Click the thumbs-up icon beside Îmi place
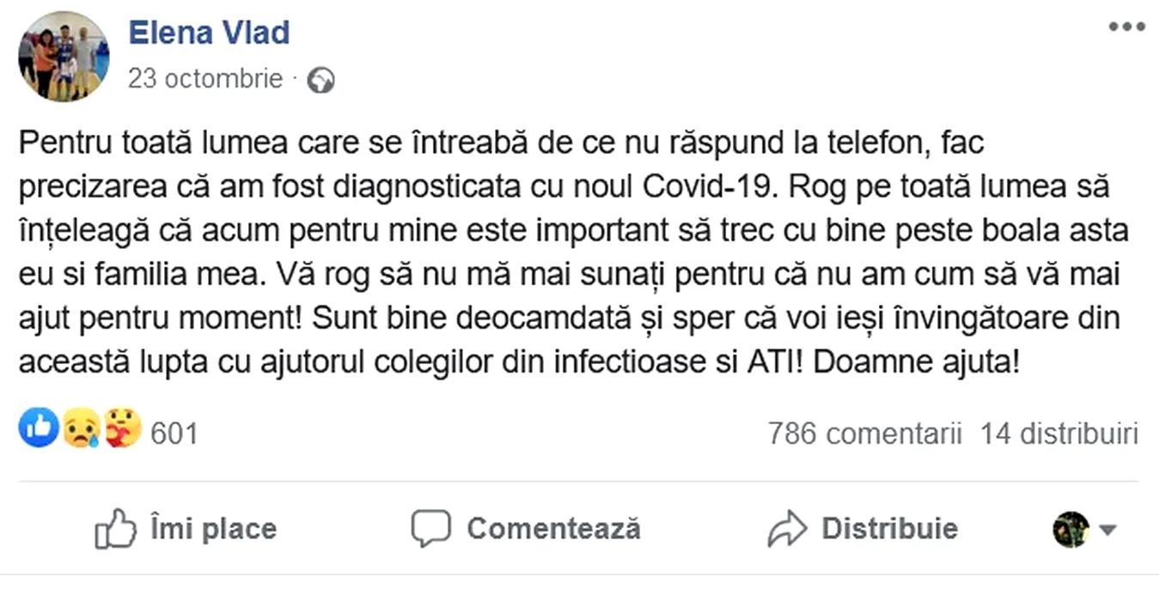 click(116, 529)
